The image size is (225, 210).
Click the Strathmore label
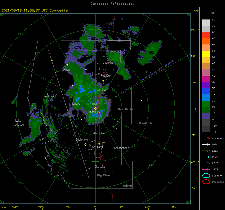(121, 148)
